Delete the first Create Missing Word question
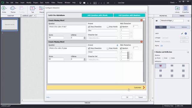The height and width of the screenshot is (108, 192). (141, 20)
